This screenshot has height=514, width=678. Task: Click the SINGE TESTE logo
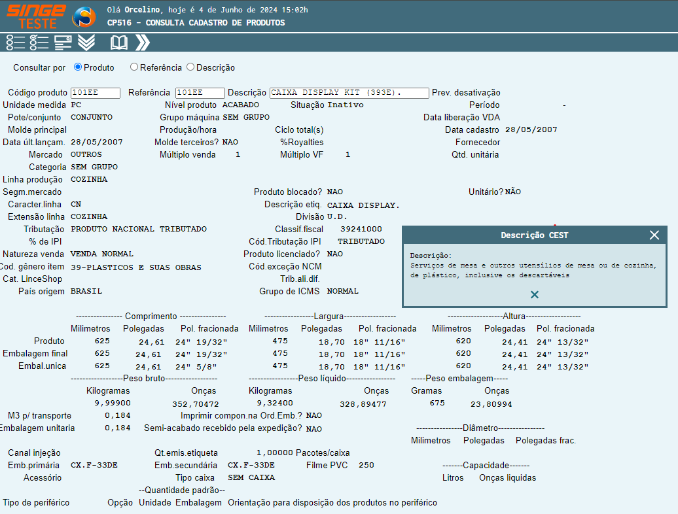coord(36,16)
